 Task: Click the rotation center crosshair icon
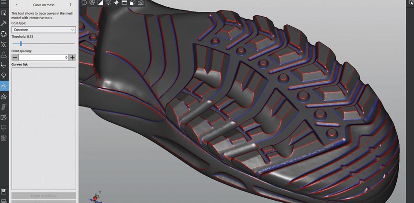[116, 3]
